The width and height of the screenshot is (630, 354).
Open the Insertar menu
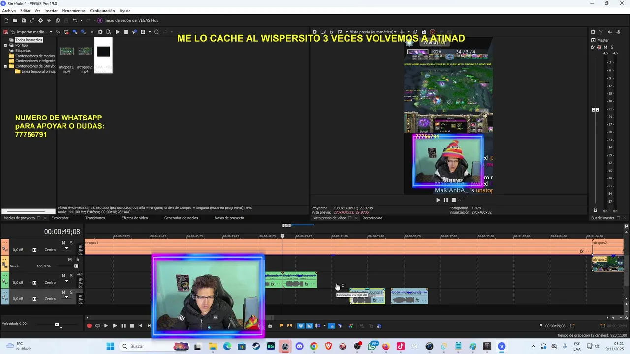(51, 11)
